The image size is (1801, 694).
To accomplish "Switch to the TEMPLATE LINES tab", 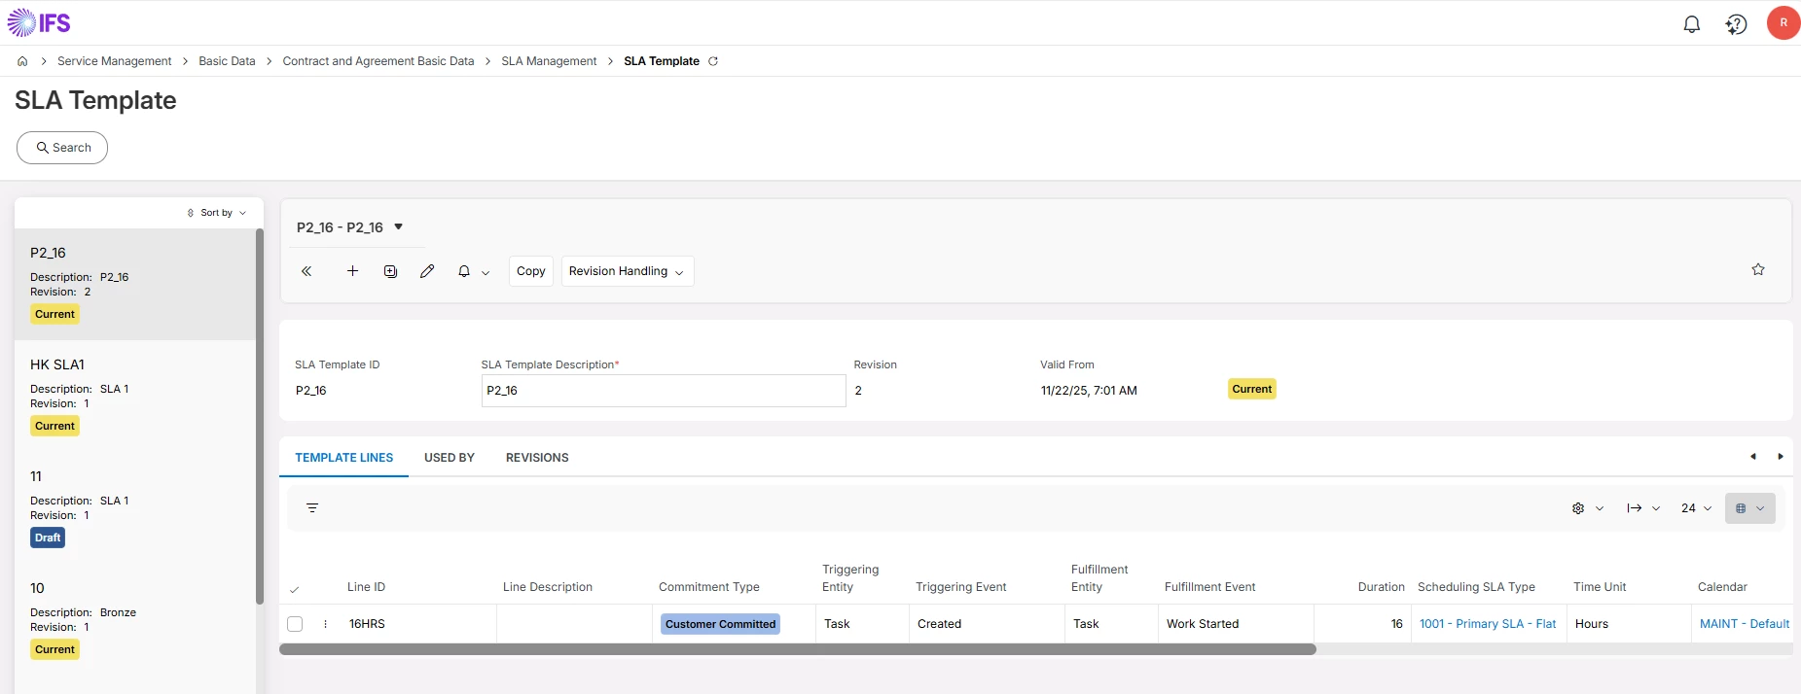I will (x=344, y=458).
